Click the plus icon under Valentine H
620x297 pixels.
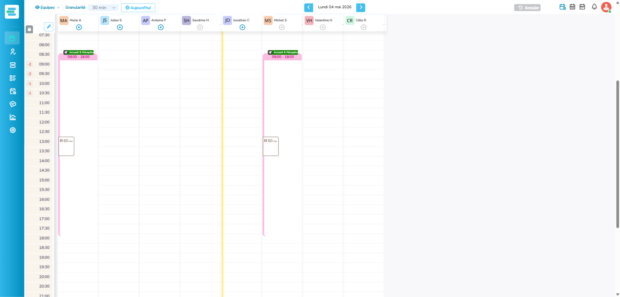[x=323, y=27]
